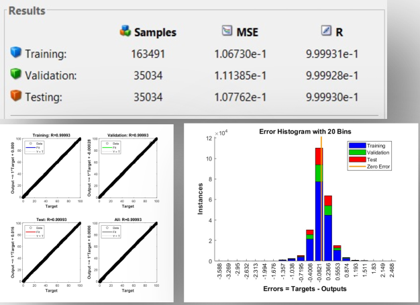The image size is (420, 305).
Task: Select the Results panel title
Action: (x=27, y=11)
